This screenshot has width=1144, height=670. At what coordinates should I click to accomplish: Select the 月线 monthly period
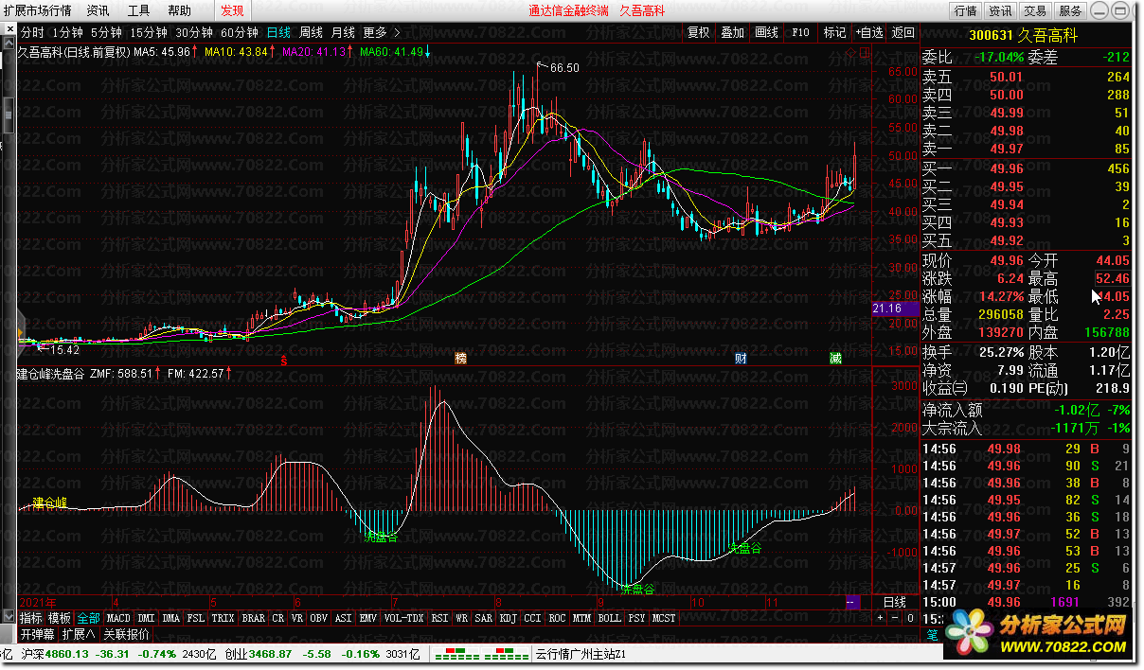click(344, 32)
